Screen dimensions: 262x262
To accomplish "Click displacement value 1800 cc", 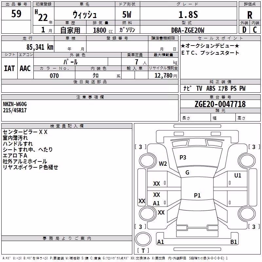I will coord(103,30).
